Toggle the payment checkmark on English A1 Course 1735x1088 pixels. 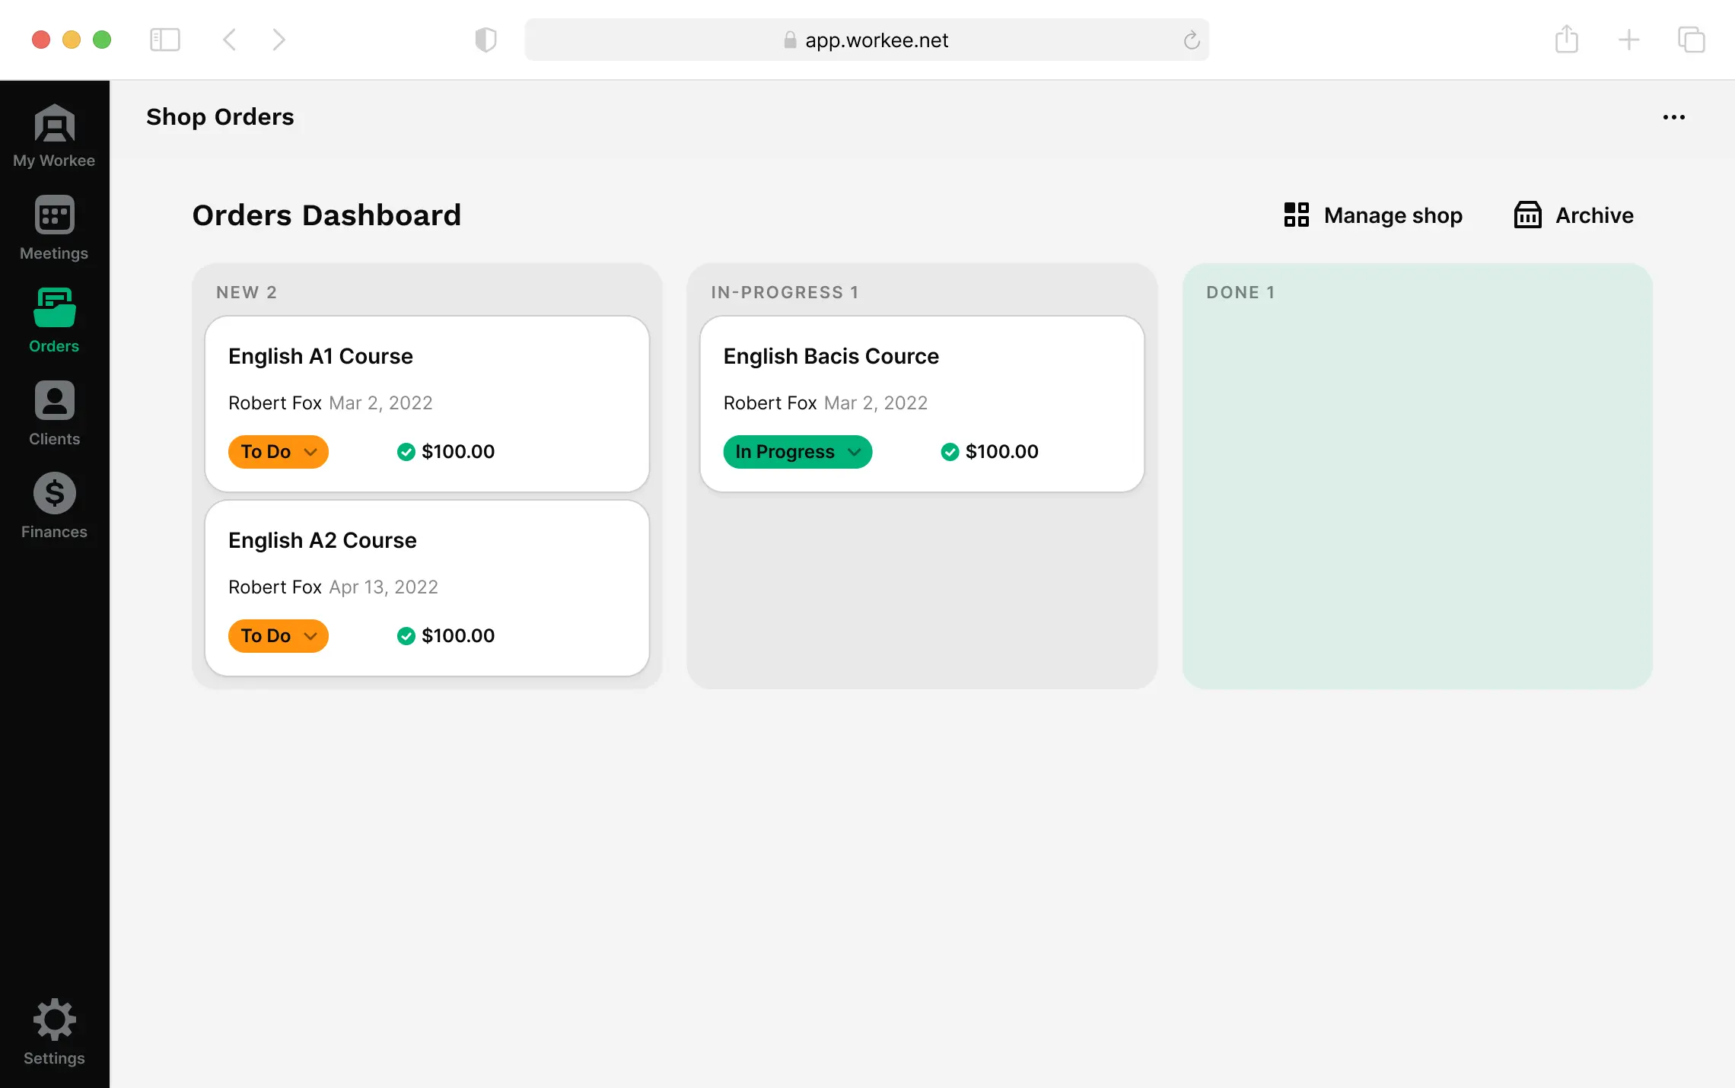[406, 451]
